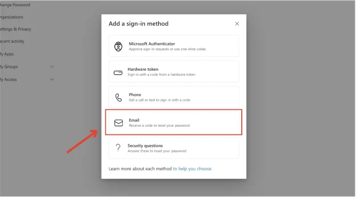Click 'Learn more about each method' text

140,169
